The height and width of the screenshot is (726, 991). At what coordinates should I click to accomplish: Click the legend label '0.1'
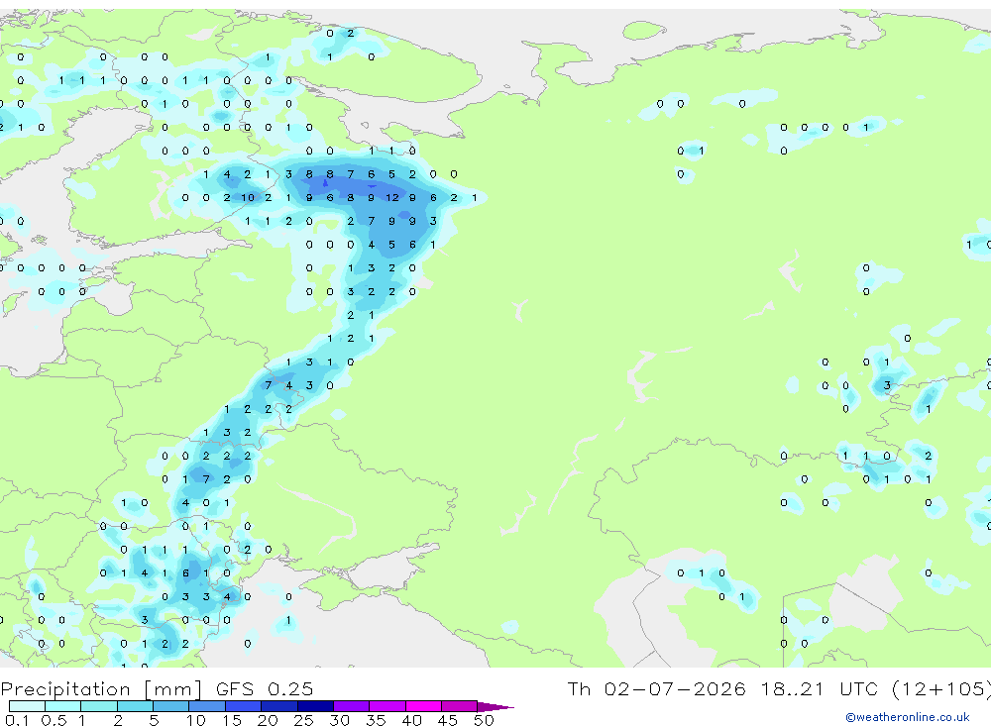17,720
